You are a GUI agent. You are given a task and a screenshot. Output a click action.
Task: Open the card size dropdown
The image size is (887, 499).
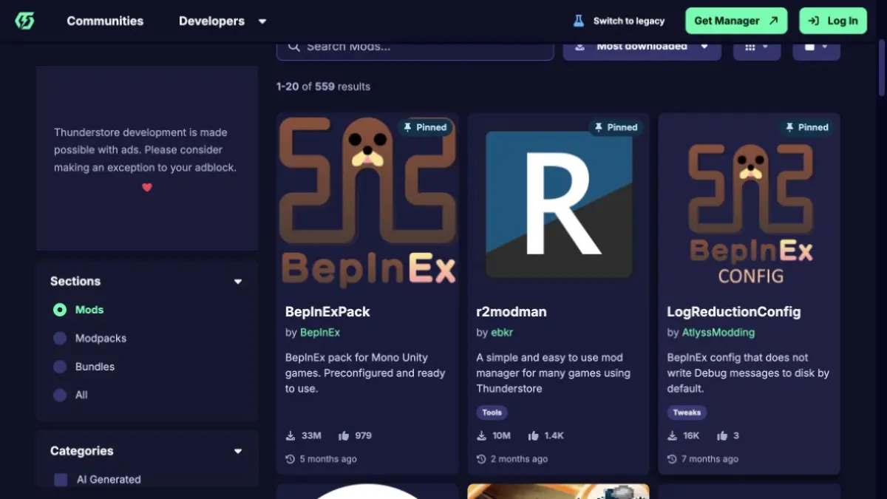coord(816,50)
